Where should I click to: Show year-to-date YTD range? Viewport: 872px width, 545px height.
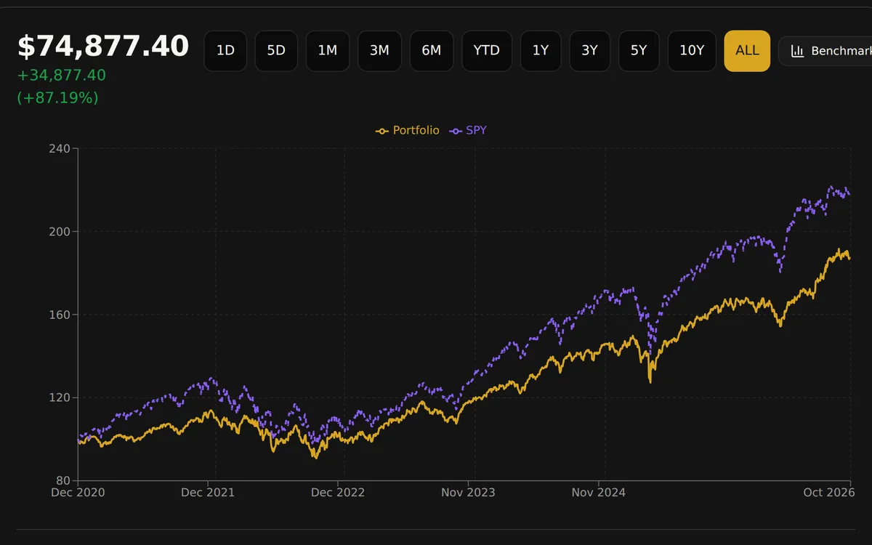point(487,51)
